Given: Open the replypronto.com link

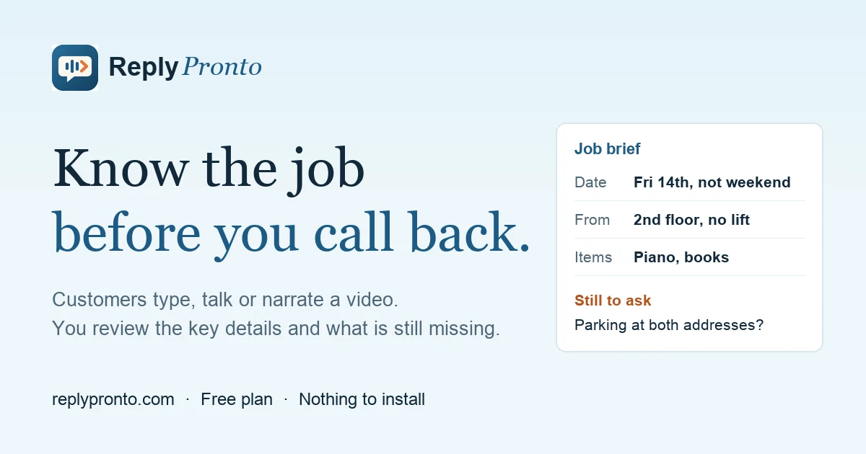Looking at the screenshot, I should point(113,399).
